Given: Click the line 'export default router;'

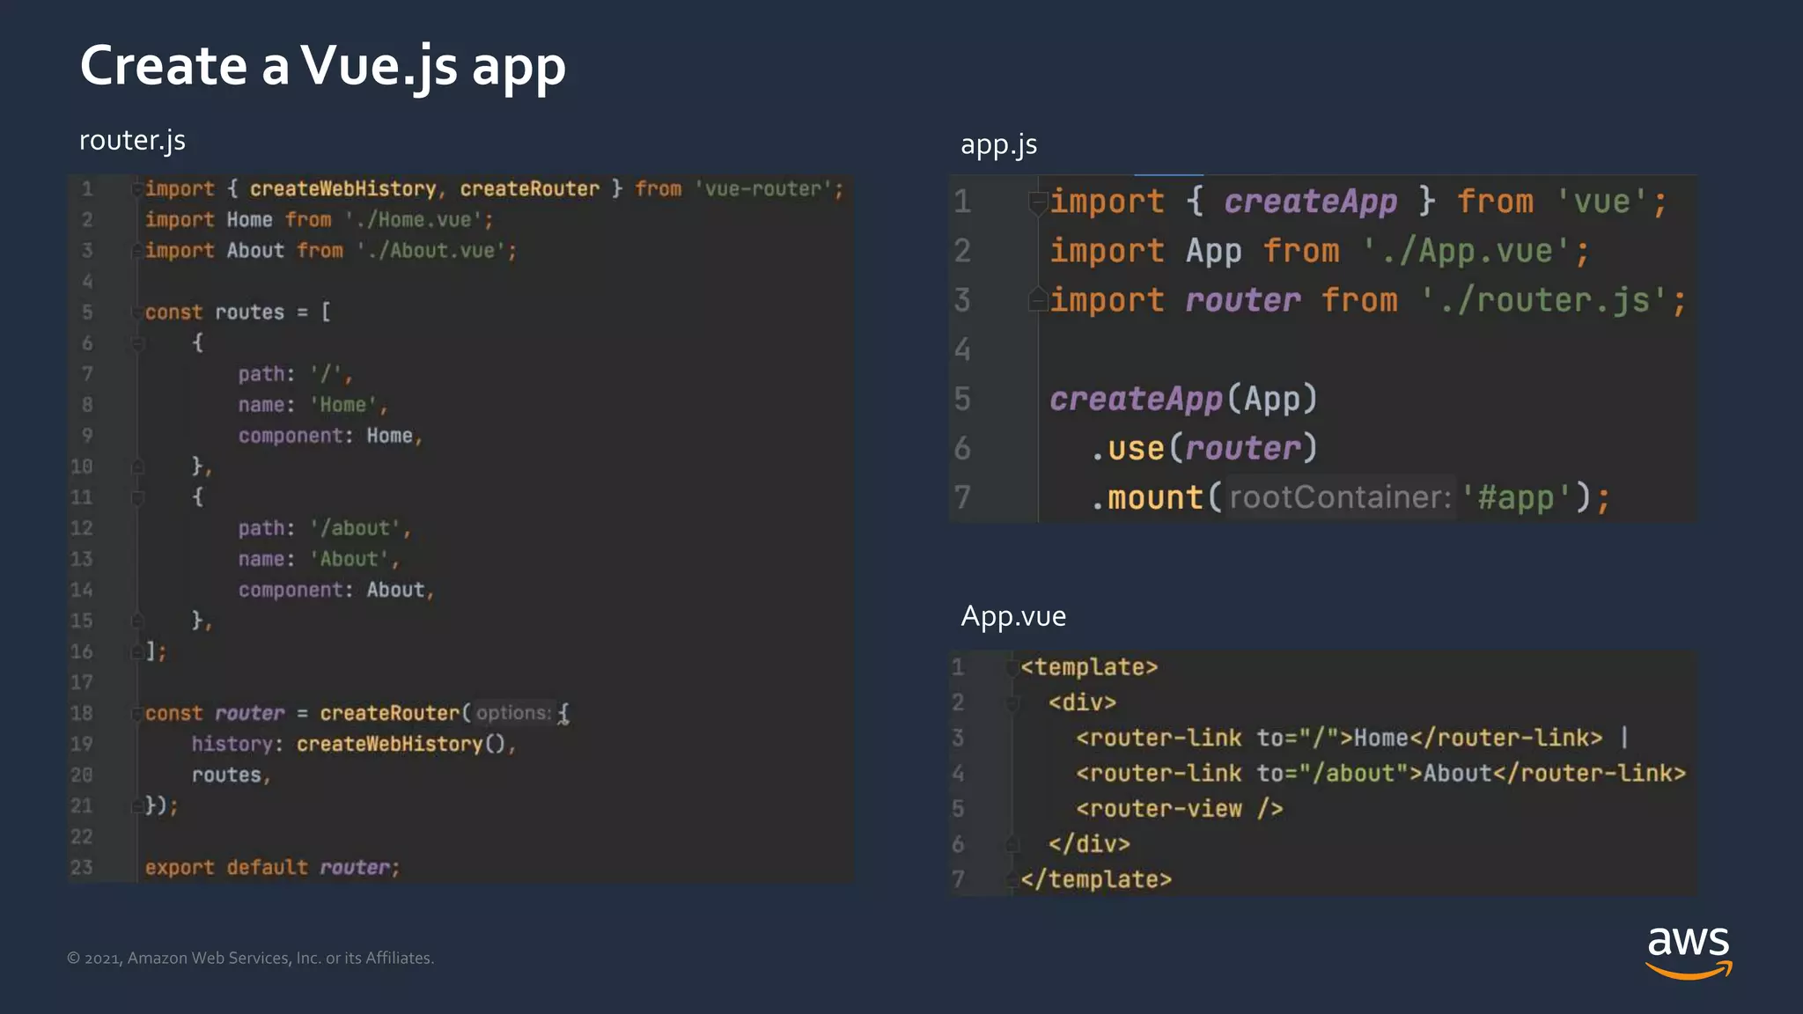Looking at the screenshot, I should [272, 868].
